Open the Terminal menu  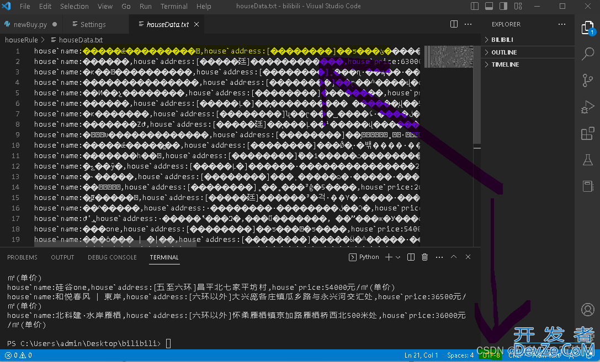[174, 6]
